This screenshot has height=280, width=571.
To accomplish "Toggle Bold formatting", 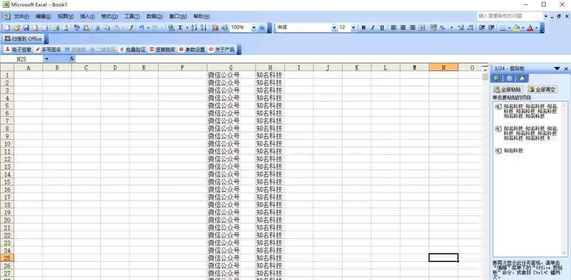I will pos(363,27).
